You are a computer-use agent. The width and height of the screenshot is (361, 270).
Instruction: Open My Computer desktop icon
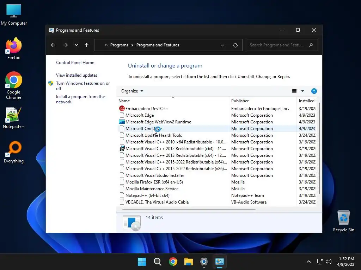14,15
